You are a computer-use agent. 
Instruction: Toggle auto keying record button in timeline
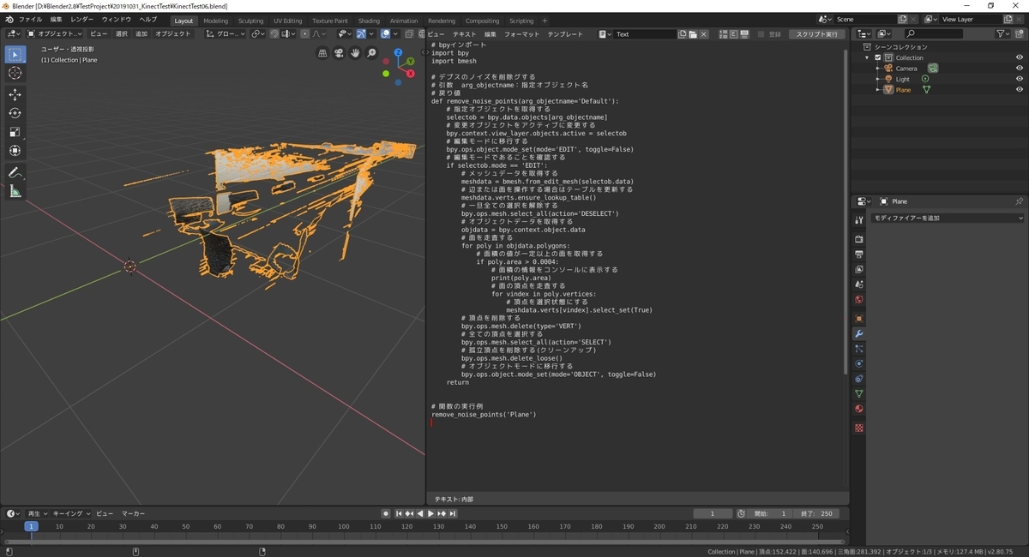click(x=386, y=513)
